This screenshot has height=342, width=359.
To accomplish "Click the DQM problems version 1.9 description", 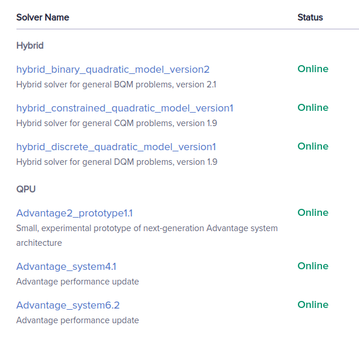I will (x=117, y=162).
